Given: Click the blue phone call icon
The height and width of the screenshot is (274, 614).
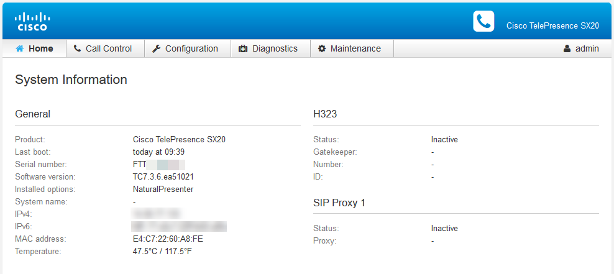Looking at the screenshot, I should tap(483, 21).
